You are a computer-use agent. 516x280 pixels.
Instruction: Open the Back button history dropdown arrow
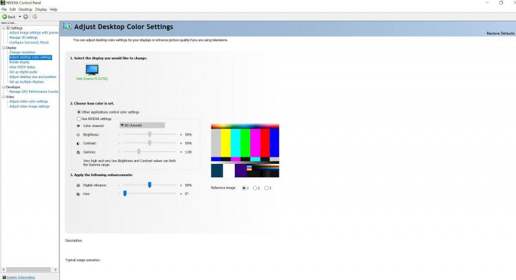point(19,16)
